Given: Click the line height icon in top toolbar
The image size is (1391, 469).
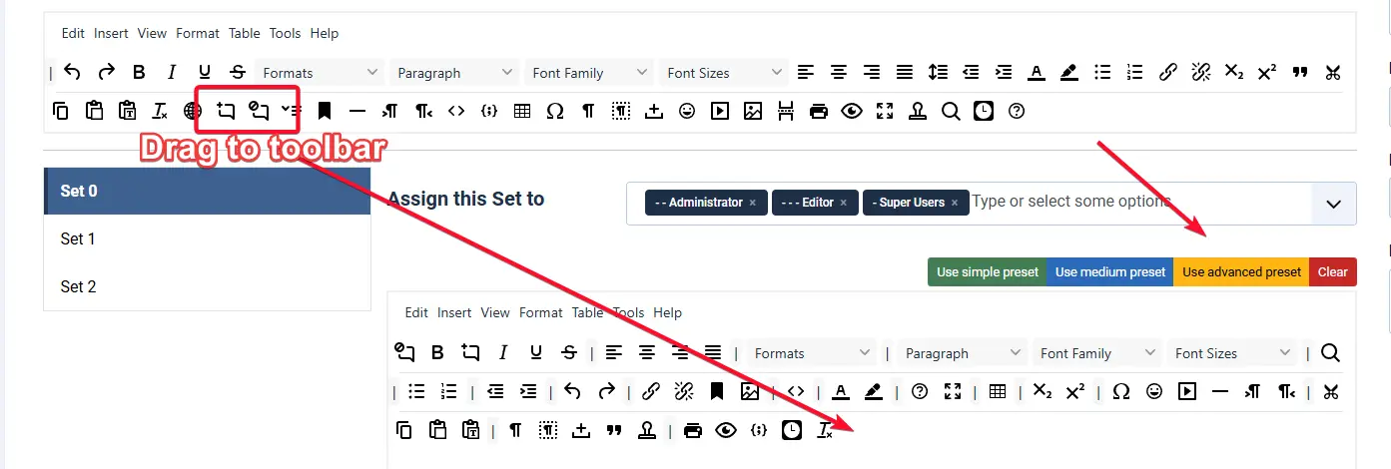Looking at the screenshot, I should click(x=938, y=72).
